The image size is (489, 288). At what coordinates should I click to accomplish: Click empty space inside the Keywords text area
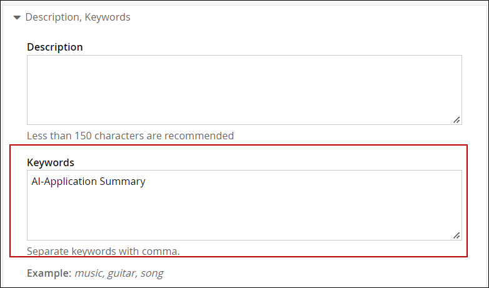[x=244, y=212]
